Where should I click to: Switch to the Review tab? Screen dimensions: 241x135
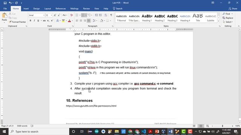click(86, 9)
